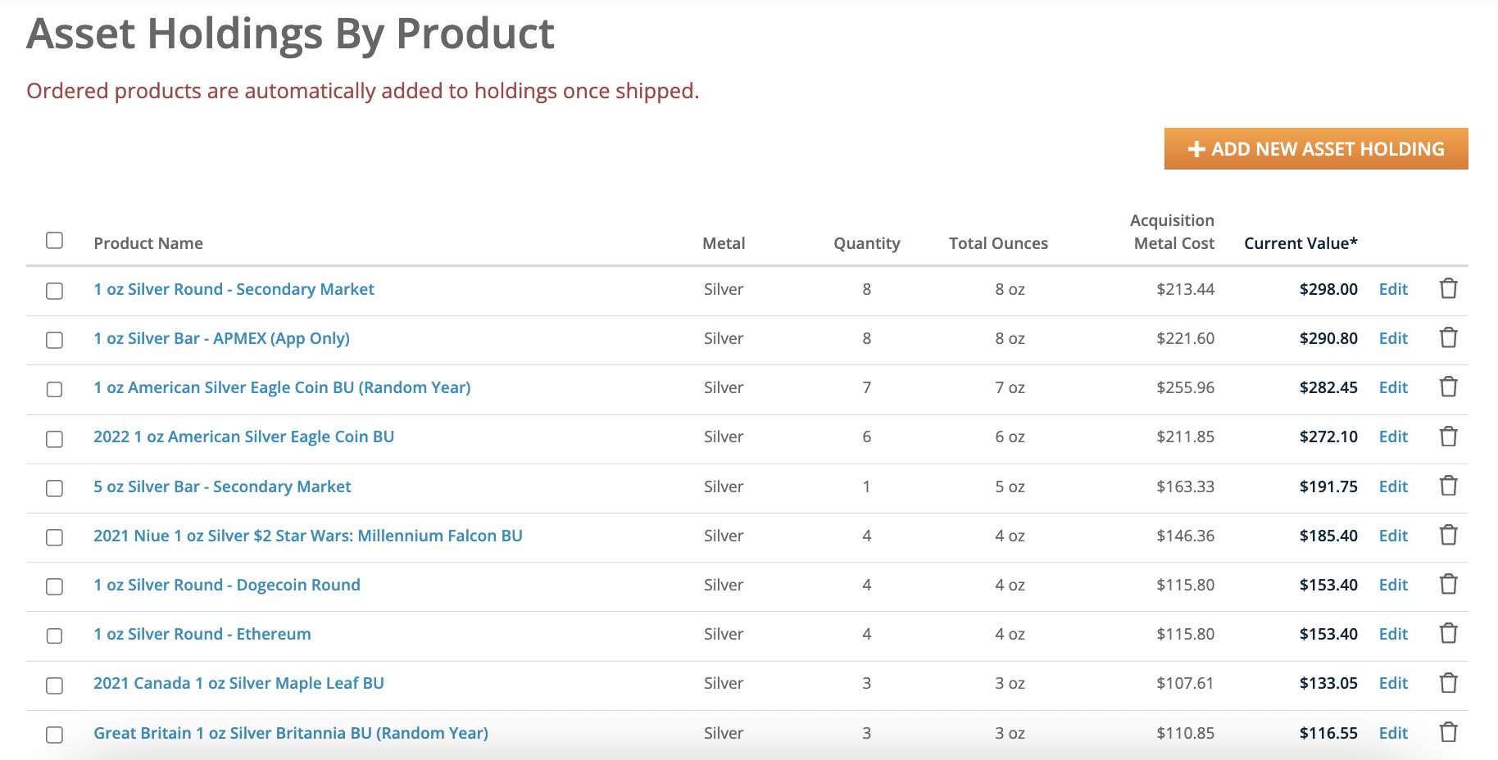Image resolution: width=1498 pixels, height=760 pixels.
Task: Select the Ethereum round checkbox
Action: click(54, 636)
